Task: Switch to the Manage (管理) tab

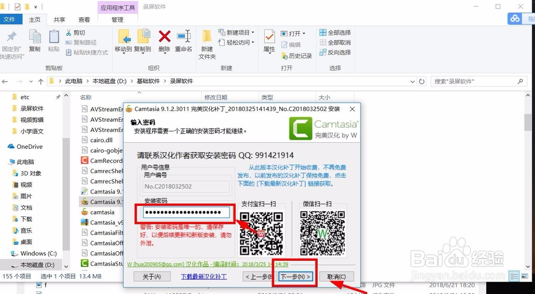Action: (x=117, y=20)
